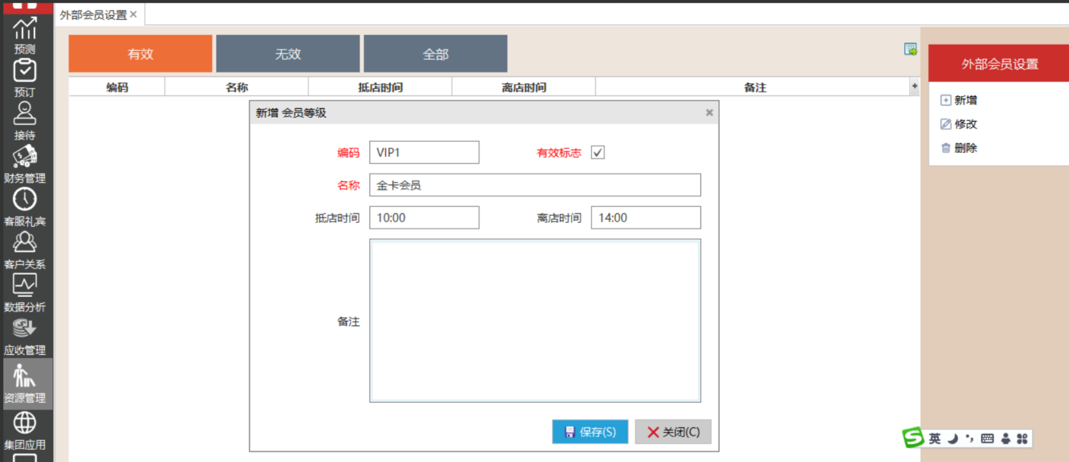The height and width of the screenshot is (462, 1069).
Task: Open 客服礼宾 concierge clock icon
Action: tap(25, 206)
